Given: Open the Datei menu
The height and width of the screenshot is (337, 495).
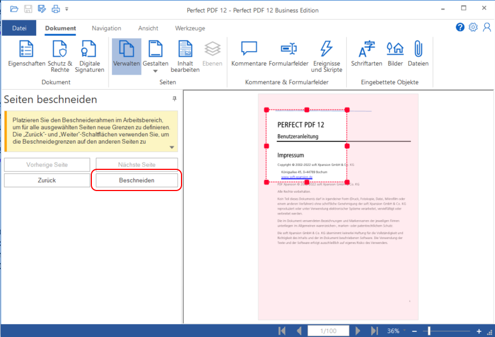Looking at the screenshot, I should point(19,28).
